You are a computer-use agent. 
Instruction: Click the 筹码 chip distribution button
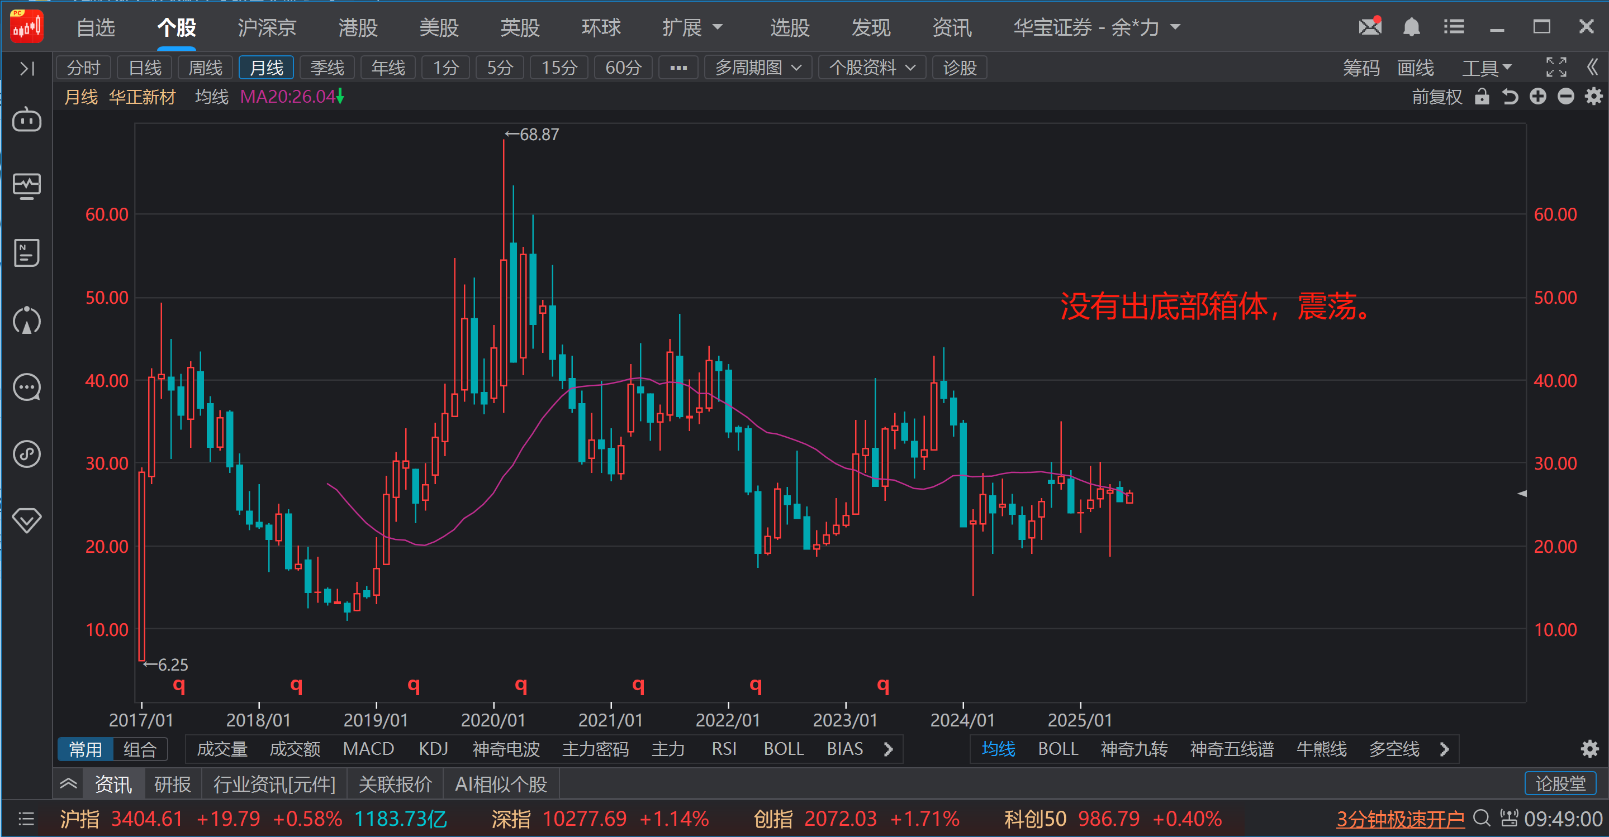pyautogui.click(x=1361, y=68)
